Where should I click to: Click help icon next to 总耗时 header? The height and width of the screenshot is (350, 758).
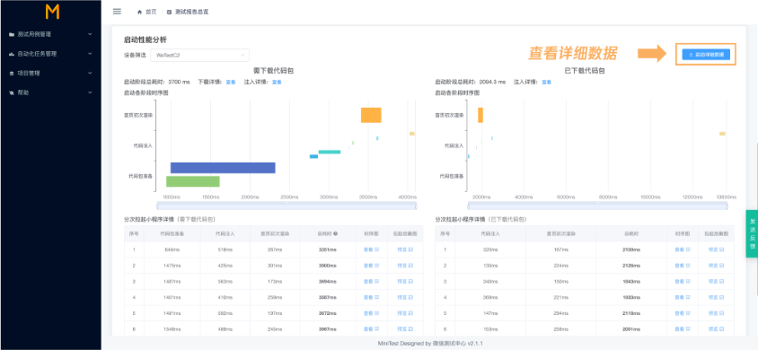336,233
